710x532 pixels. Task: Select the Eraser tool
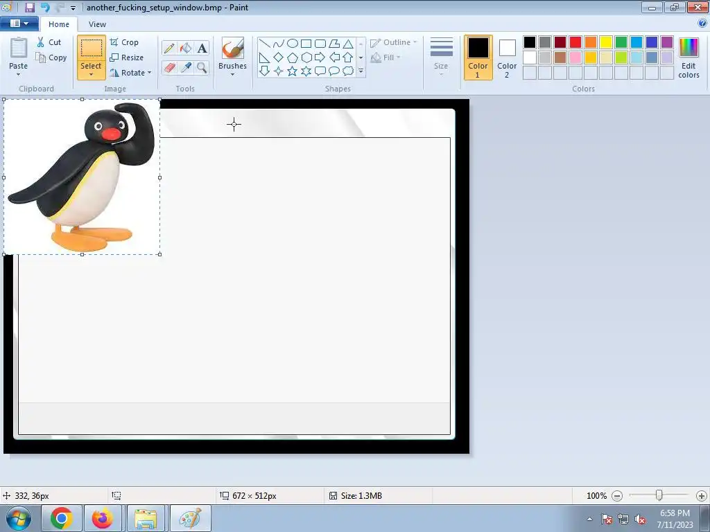(169, 67)
